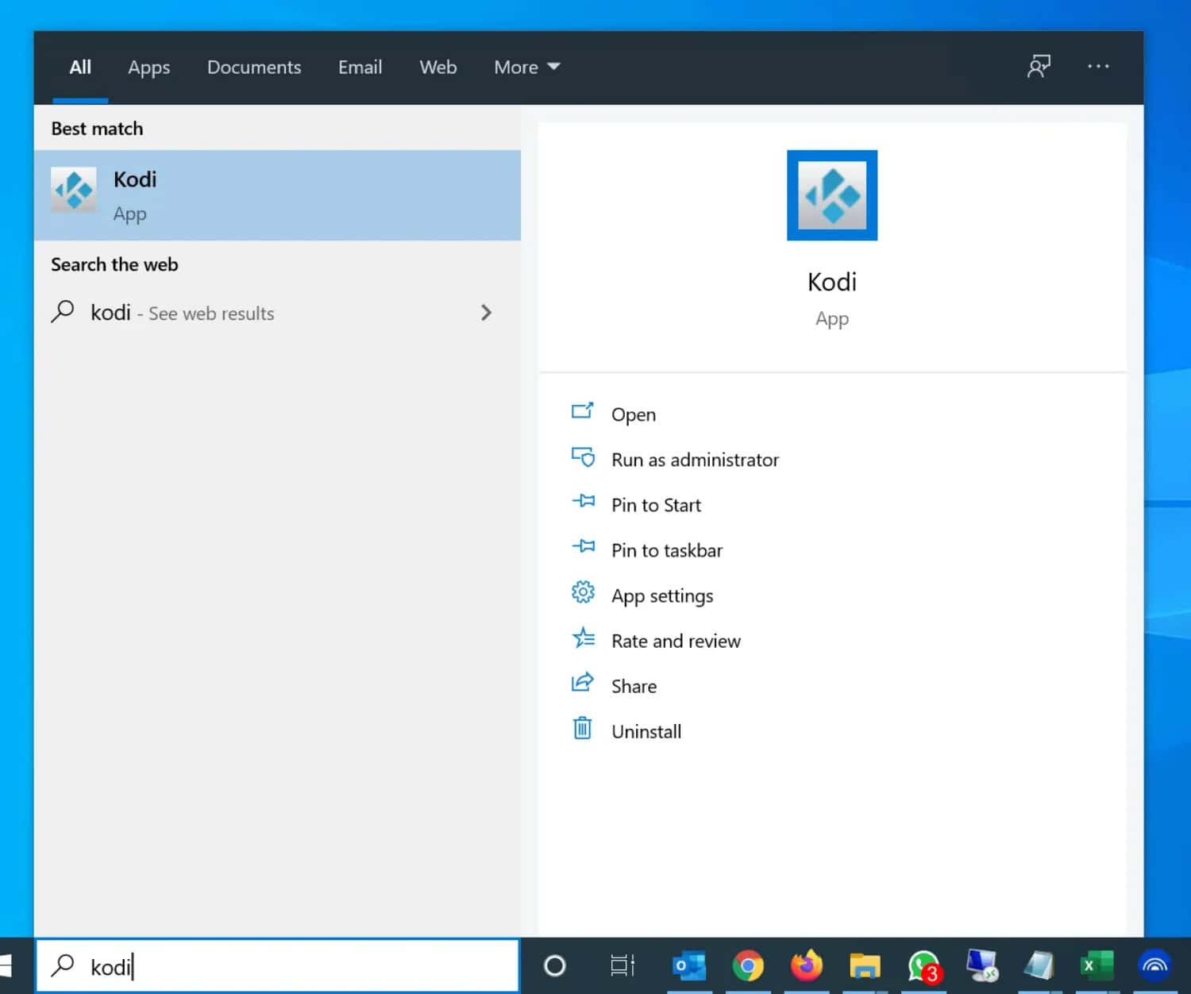This screenshot has width=1191, height=994.
Task: Click the Share arrow icon
Action: pyautogui.click(x=583, y=683)
